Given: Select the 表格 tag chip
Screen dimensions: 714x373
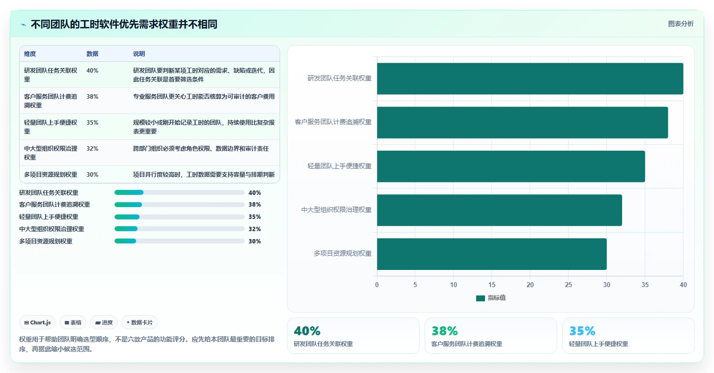Looking at the screenshot, I should click(73, 322).
